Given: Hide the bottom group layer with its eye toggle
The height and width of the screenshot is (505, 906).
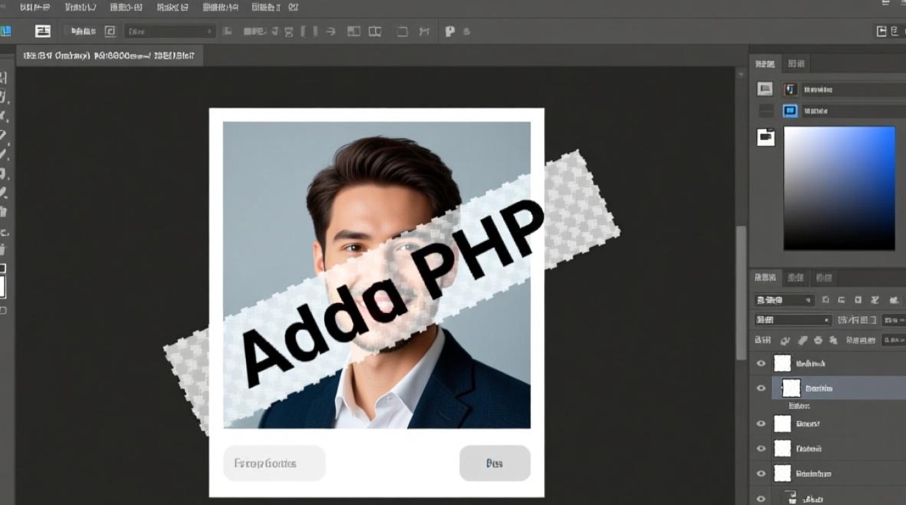Looking at the screenshot, I should pos(761,497).
